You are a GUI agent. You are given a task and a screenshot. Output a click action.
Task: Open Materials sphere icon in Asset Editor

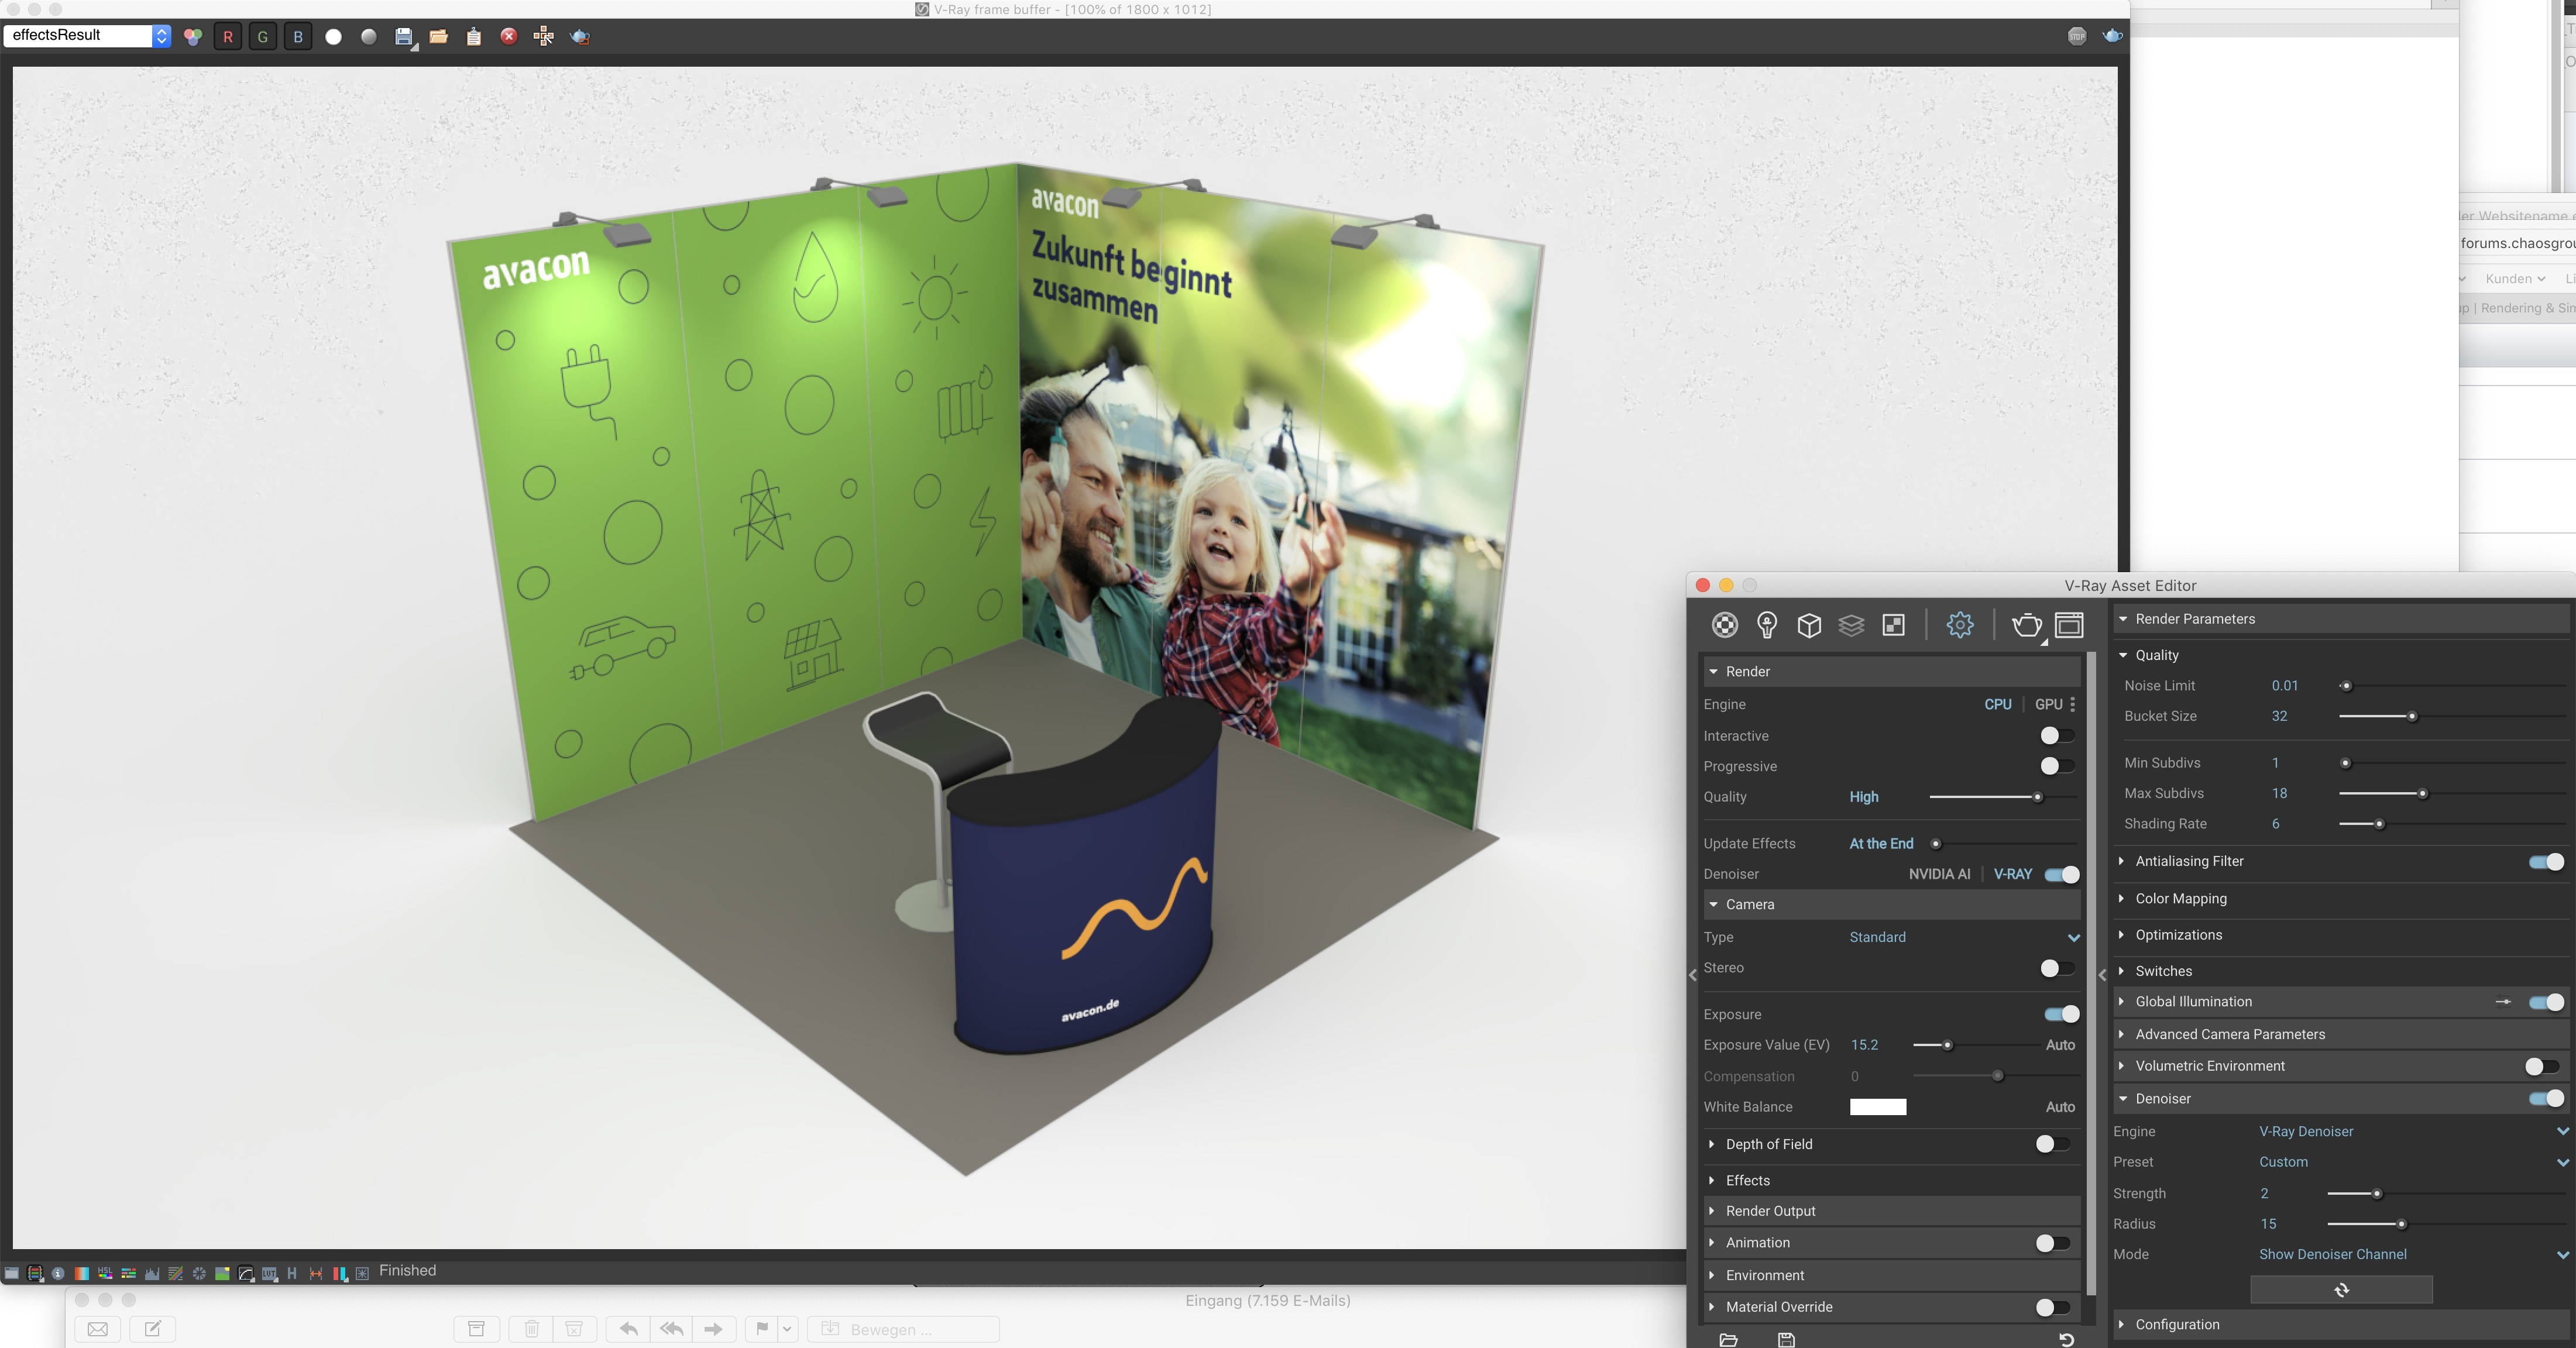click(x=1725, y=625)
